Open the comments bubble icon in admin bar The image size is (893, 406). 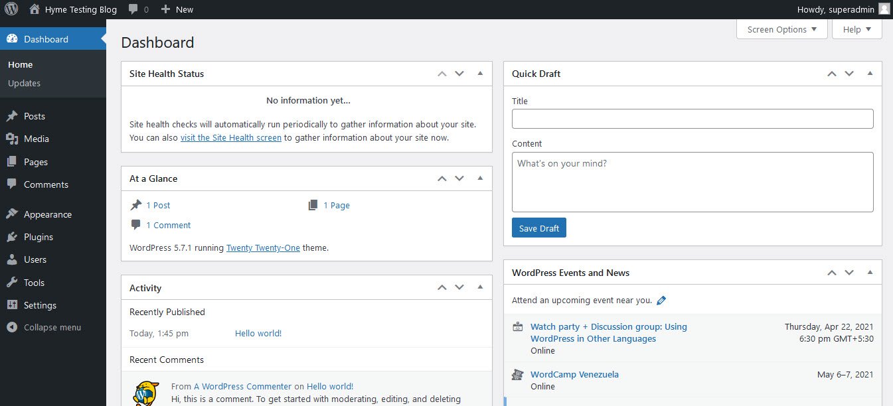click(133, 9)
